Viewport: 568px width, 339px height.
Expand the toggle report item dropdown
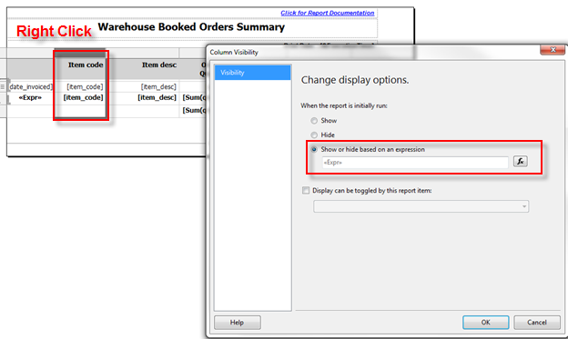pos(421,206)
